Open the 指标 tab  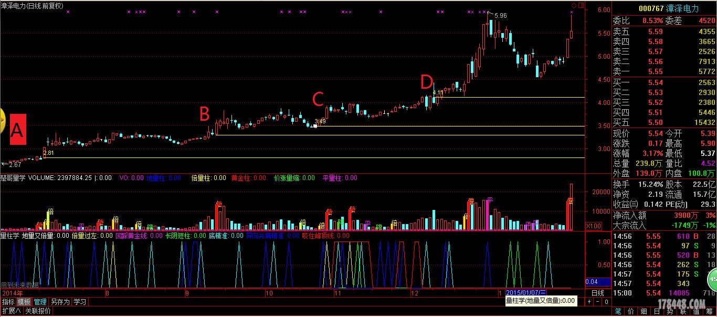coord(8,302)
